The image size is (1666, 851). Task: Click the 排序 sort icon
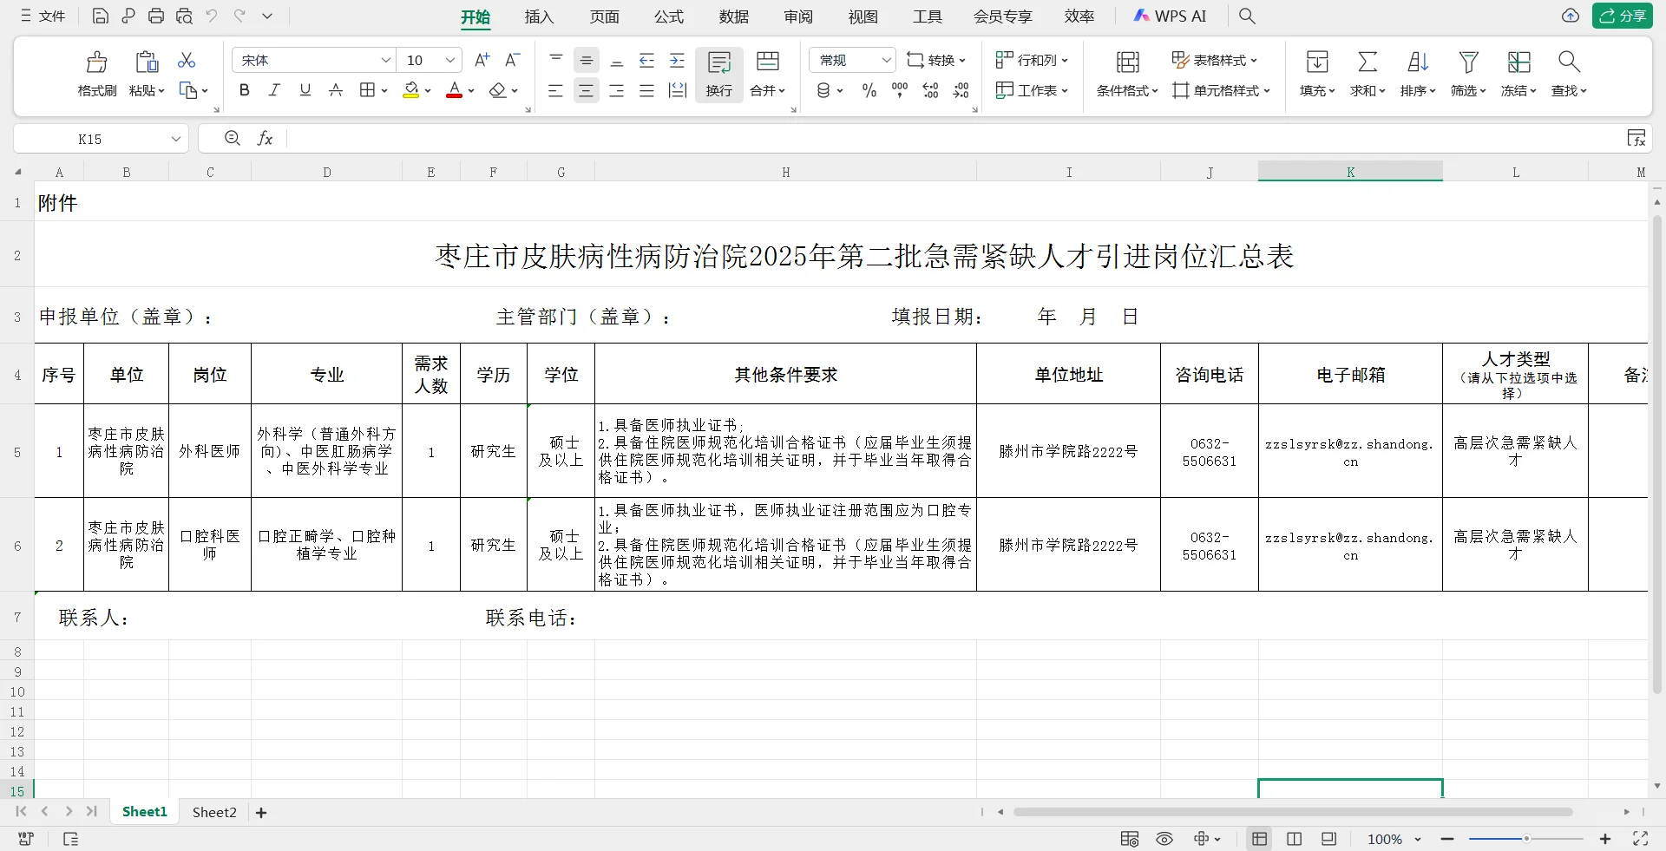1417,74
